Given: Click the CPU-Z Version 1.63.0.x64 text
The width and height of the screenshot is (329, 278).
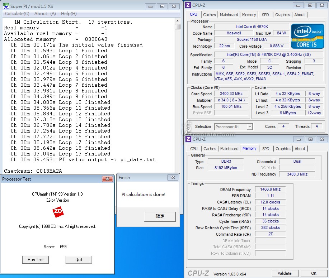Looking at the screenshot, I should [x=230, y=274].
